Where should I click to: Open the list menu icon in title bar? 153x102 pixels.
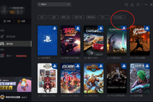[x=138, y=5]
